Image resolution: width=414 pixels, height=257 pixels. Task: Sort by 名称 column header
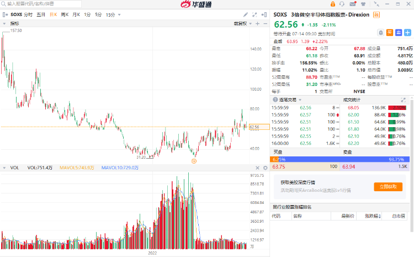coord(298,216)
